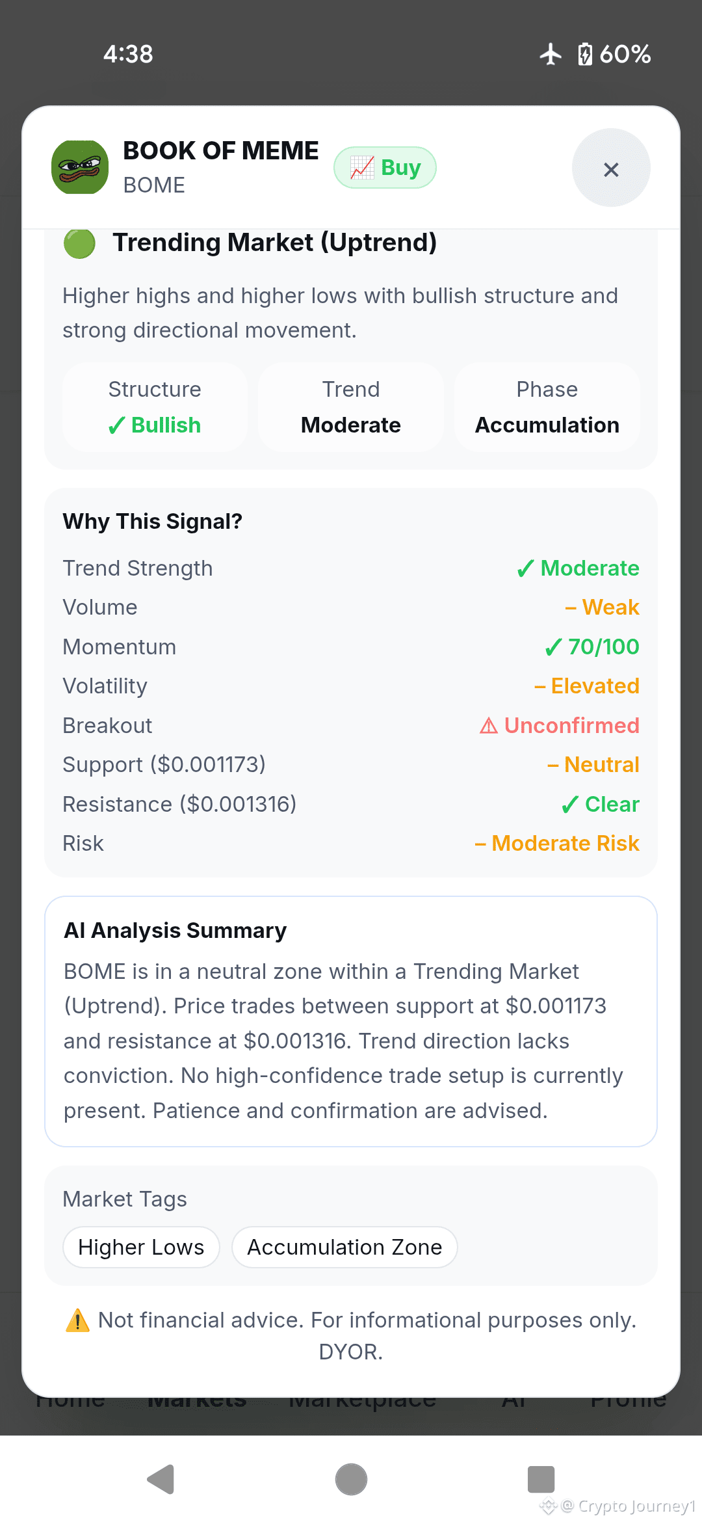Select the Trend Moderate card
Screen dimensions: 702x1522
pos(351,407)
